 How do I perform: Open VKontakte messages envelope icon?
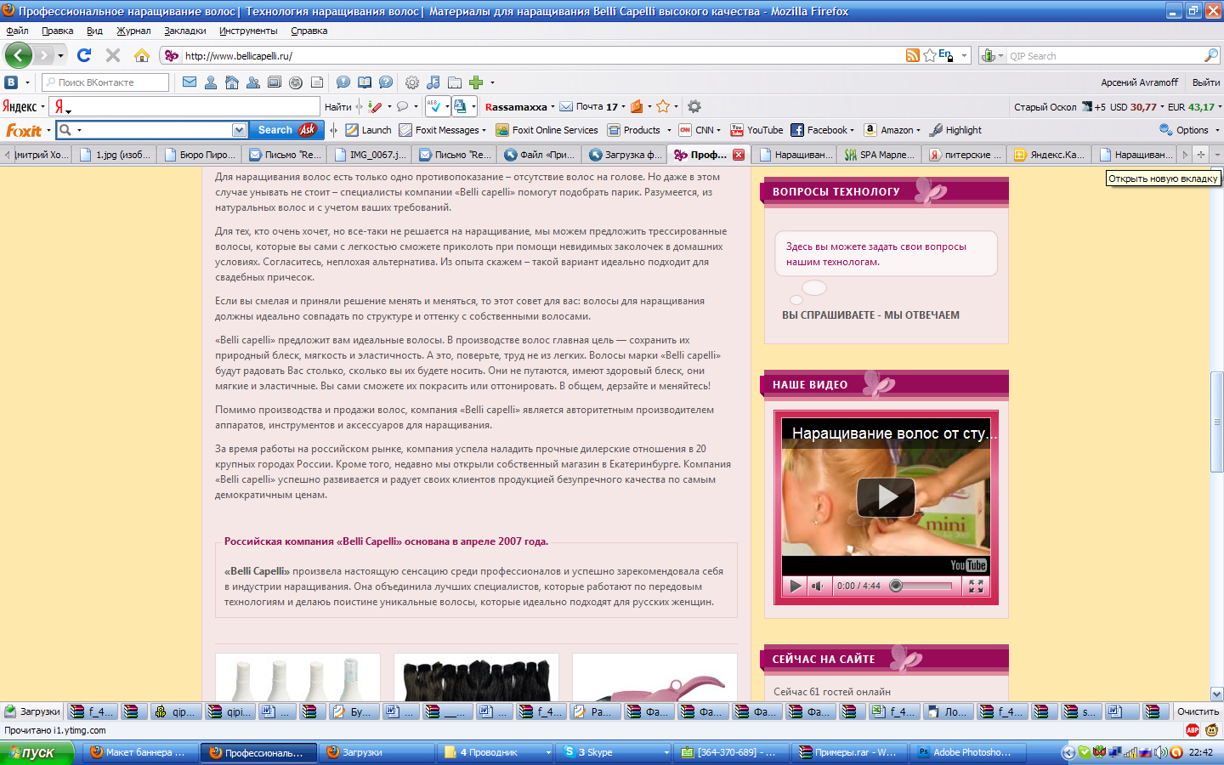click(190, 82)
